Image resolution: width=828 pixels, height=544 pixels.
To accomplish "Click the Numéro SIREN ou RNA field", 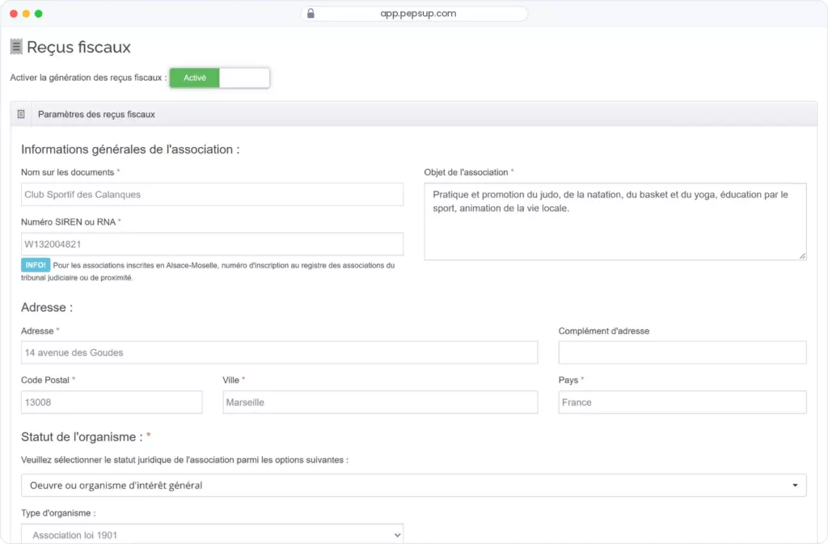I will (213, 244).
